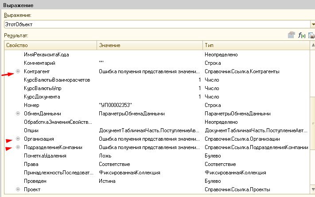Screen dimensions: 315x197
Task: Open the Выражение field dropdown arrow
Action: tap(313, 24)
